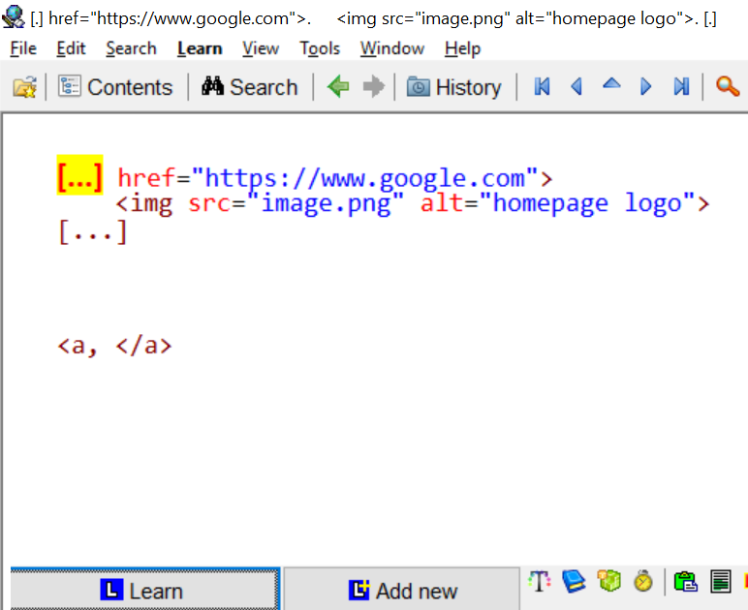Screen dimensions: 748x610
Task: Click the blue book icon in bottom bar
Action: [x=574, y=581]
